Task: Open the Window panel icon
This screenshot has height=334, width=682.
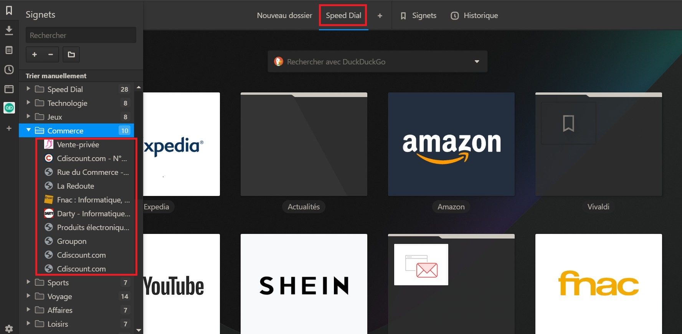Action: [9, 89]
